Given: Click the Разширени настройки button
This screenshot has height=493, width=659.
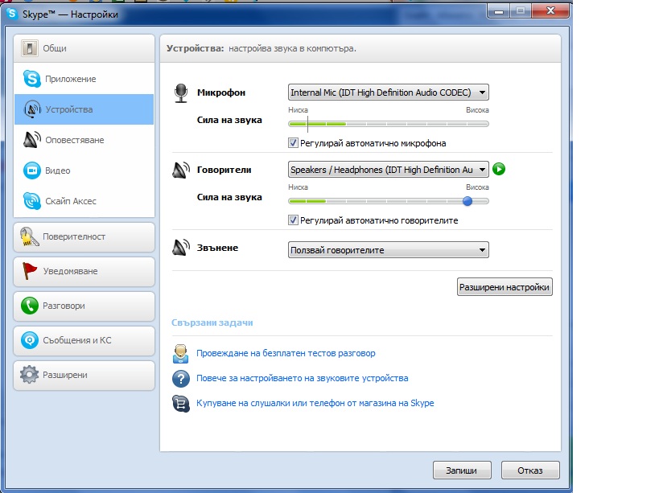Looking at the screenshot, I should point(505,287).
